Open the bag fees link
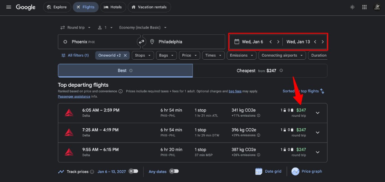 (x=235, y=91)
